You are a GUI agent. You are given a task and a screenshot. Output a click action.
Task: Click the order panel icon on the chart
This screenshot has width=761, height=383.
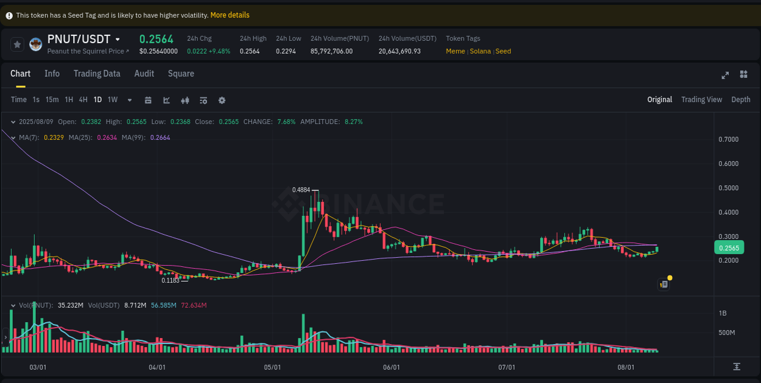click(x=664, y=284)
